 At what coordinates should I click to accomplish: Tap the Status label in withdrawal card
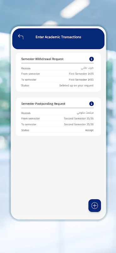click(x=25, y=85)
